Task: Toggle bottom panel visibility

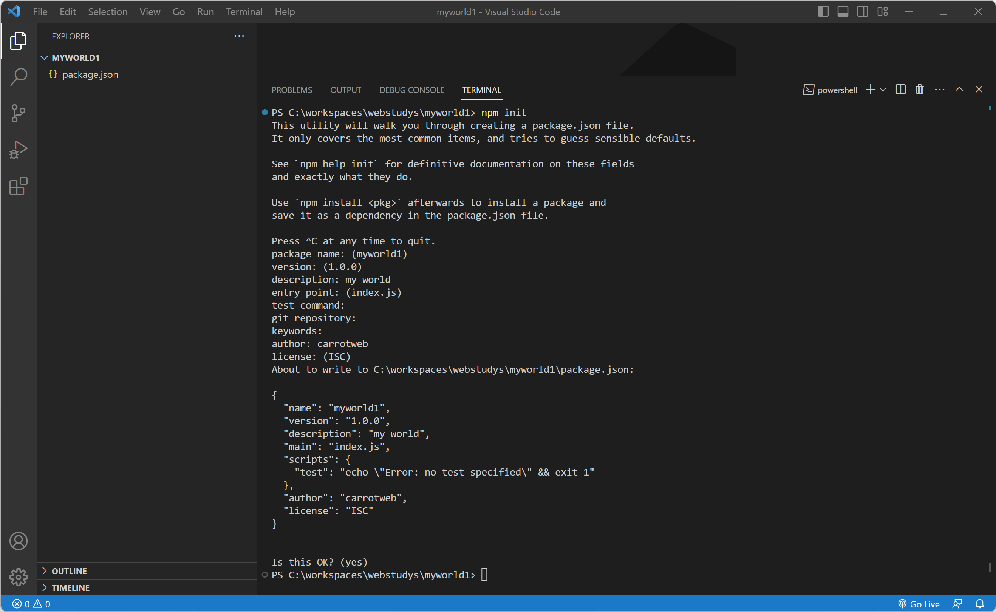Action: pyautogui.click(x=843, y=12)
